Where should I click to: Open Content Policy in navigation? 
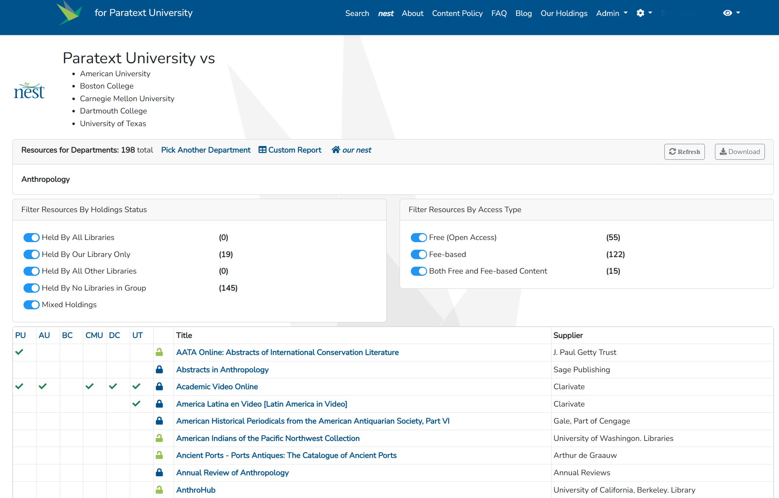(x=457, y=13)
